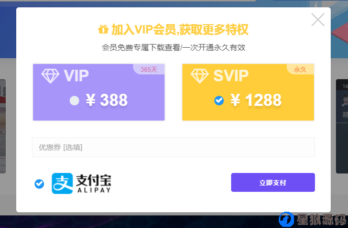Click the diamond icon on SVIP card

coord(200,76)
